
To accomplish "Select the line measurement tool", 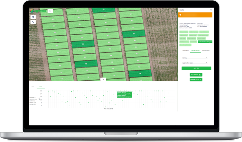I will tap(33, 22).
